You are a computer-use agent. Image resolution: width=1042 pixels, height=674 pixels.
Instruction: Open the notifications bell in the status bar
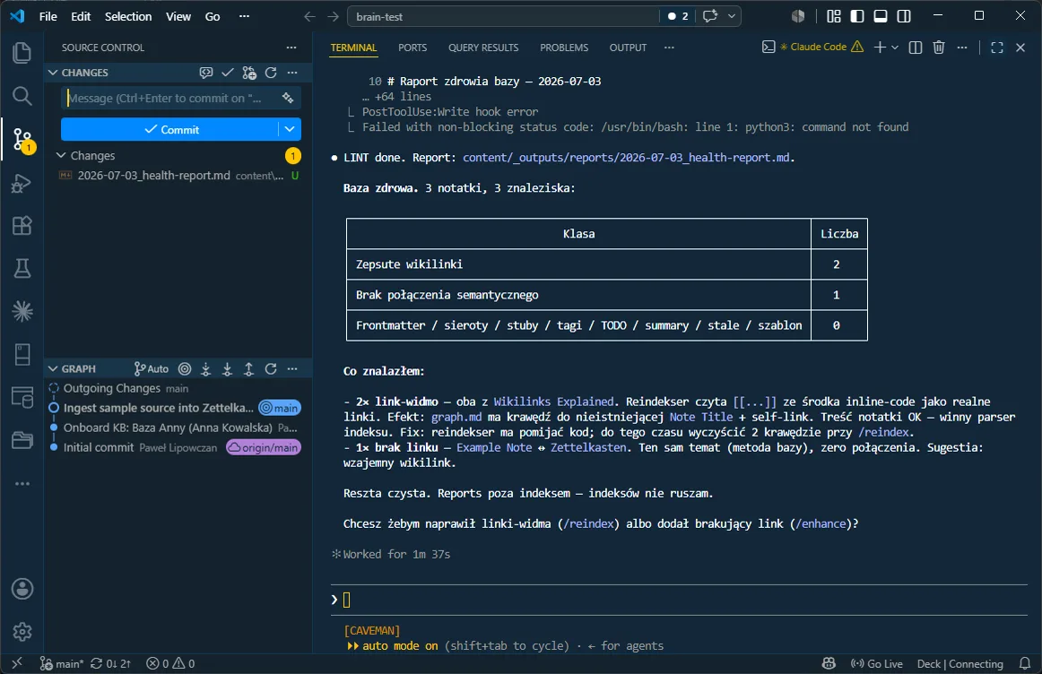pos(1025,663)
